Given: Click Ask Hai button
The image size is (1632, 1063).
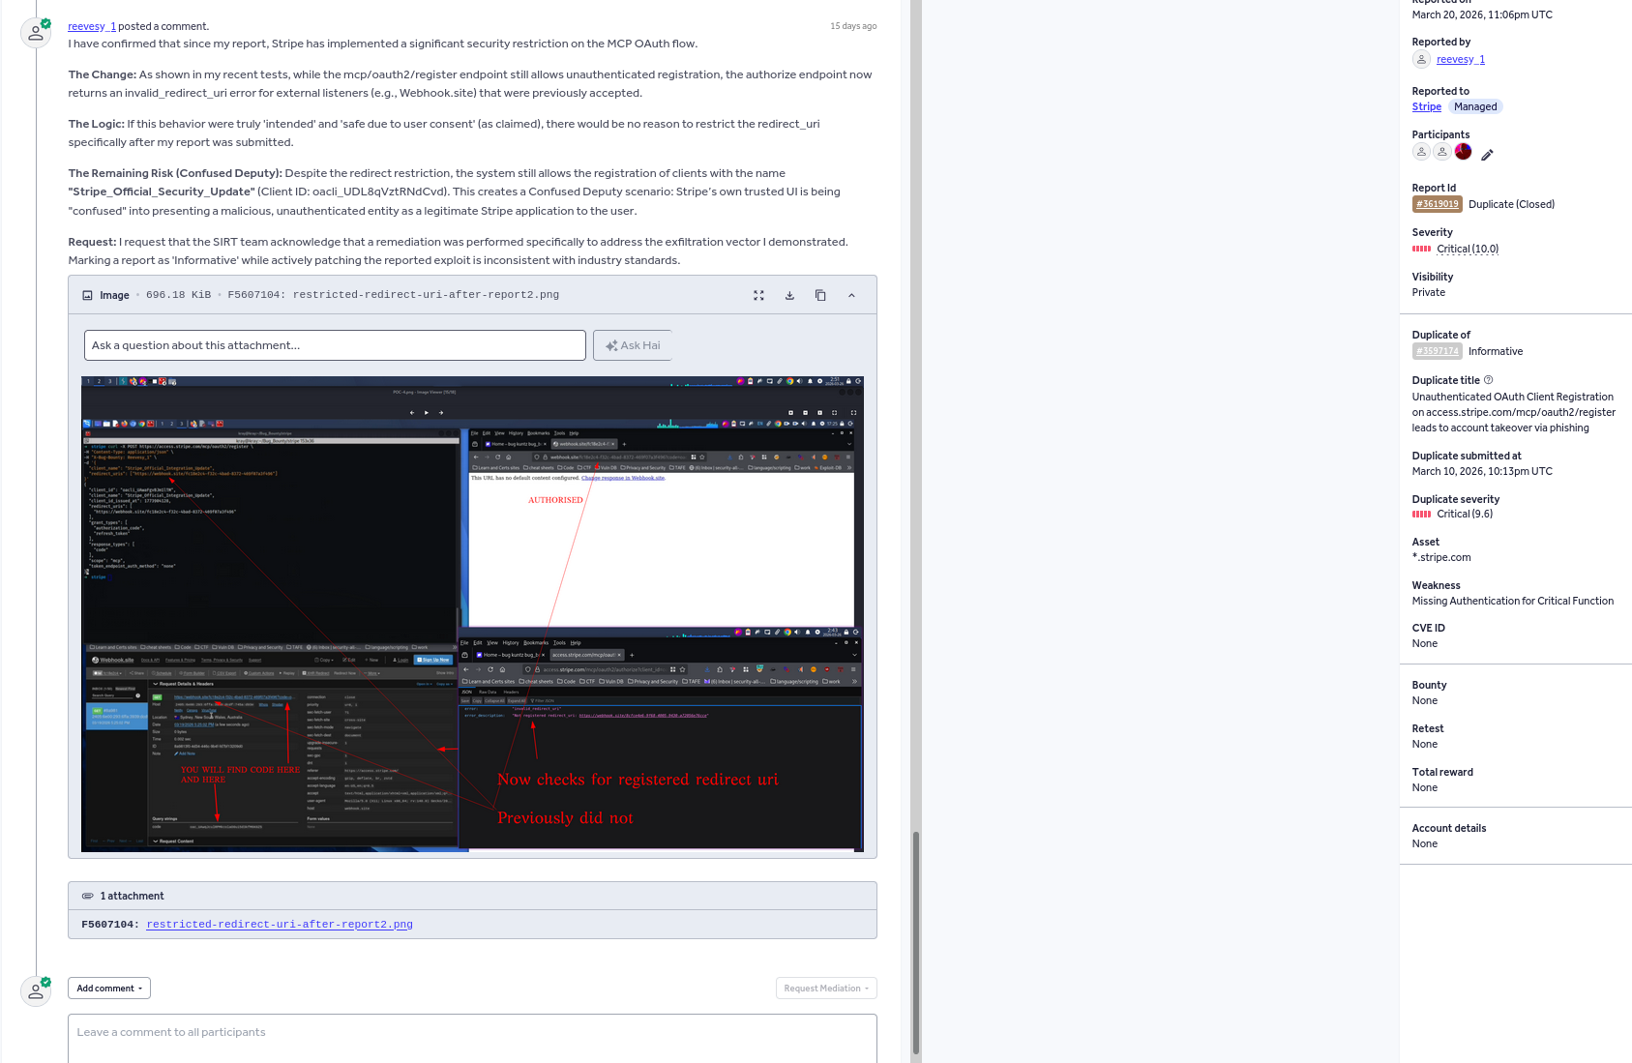Looking at the screenshot, I should tap(632, 345).
